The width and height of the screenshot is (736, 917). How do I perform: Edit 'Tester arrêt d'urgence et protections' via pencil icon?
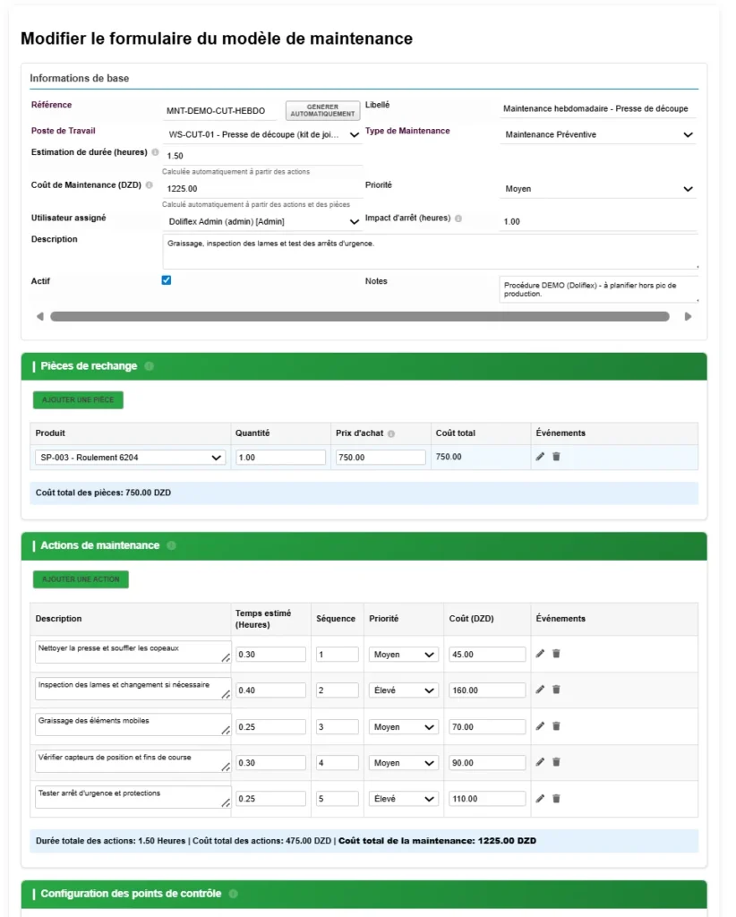point(539,798)
